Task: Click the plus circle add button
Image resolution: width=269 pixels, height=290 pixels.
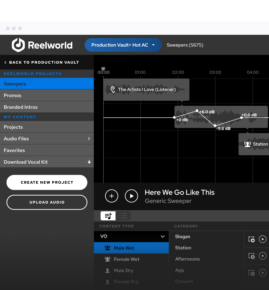Action: [112, 196]
